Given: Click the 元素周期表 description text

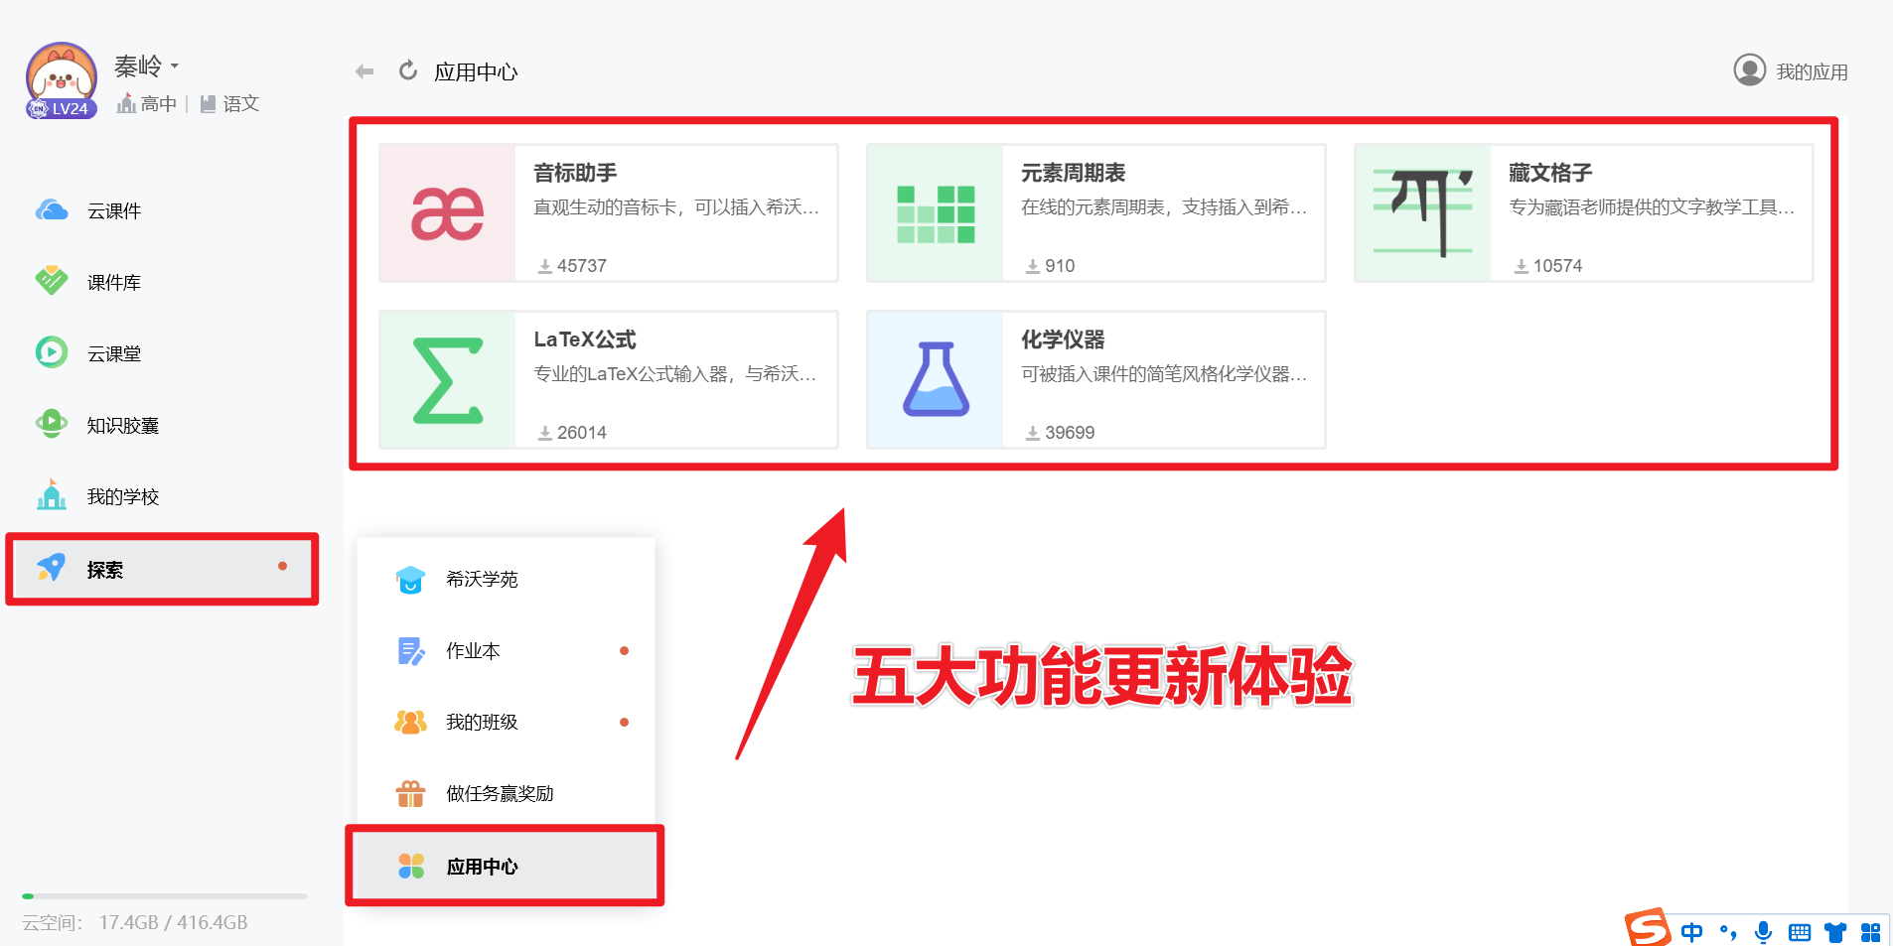Looking at the screenshot, I should pyautogui.click(x=1164, y=206).
